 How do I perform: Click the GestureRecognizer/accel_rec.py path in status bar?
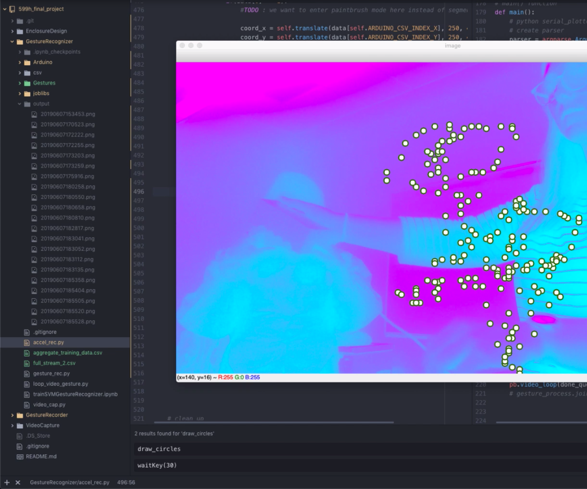[69, 483]
